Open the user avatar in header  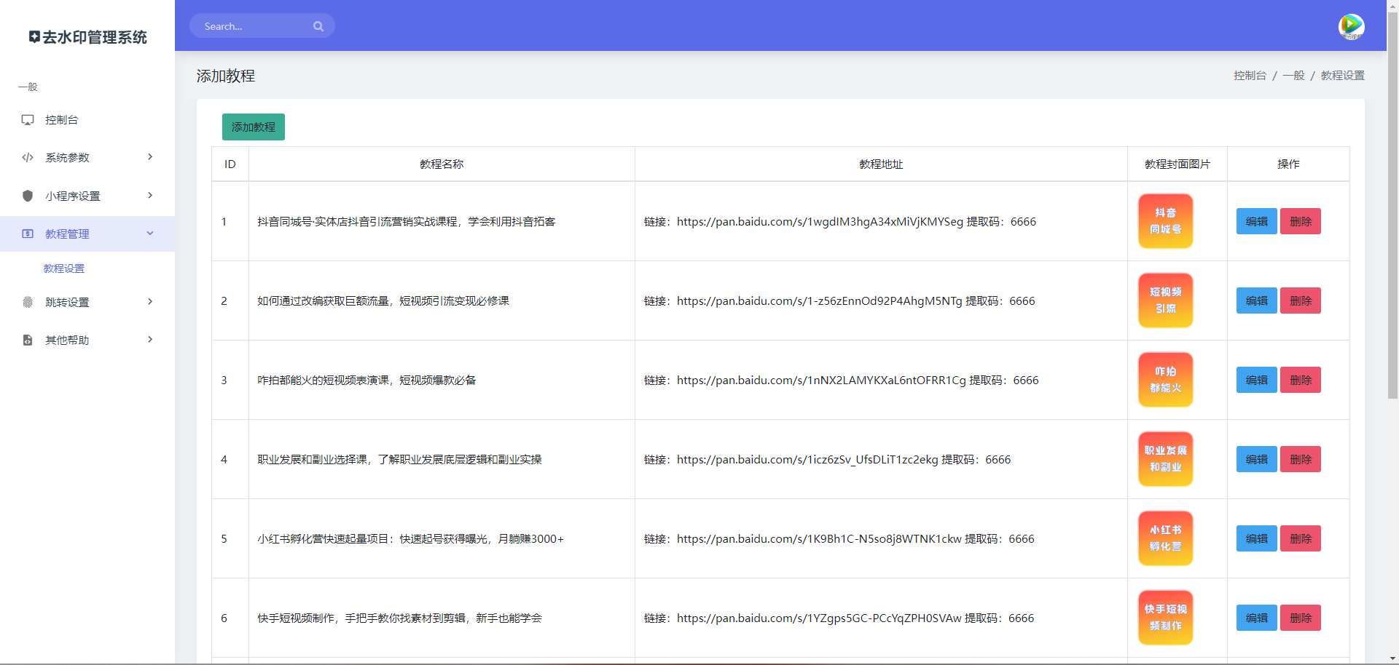(1351, 27)
